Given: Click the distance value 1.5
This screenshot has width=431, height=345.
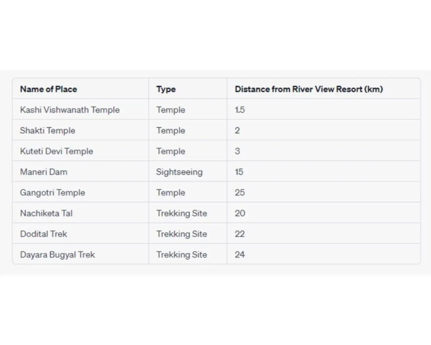Looking at the screenshot, I should point(240,110).
